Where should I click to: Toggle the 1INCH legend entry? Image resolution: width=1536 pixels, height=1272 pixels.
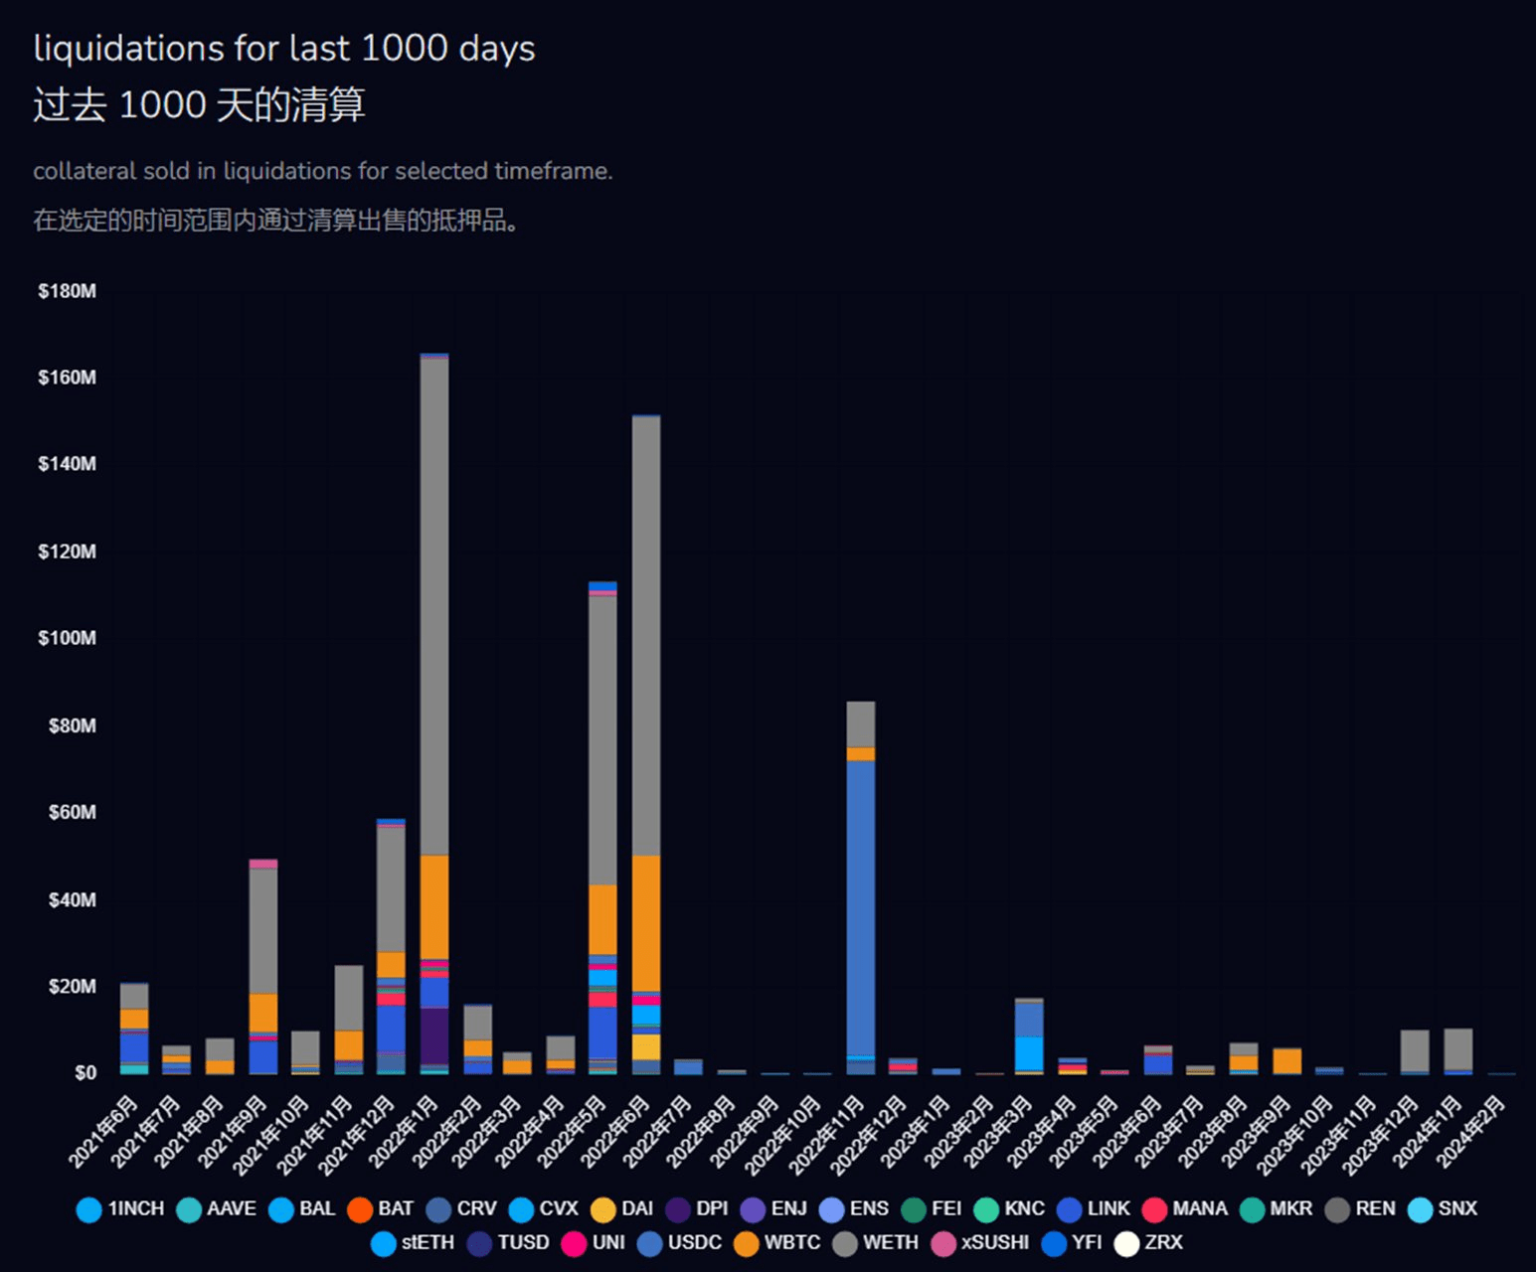pyautogui.click(x=120, y=1209)
